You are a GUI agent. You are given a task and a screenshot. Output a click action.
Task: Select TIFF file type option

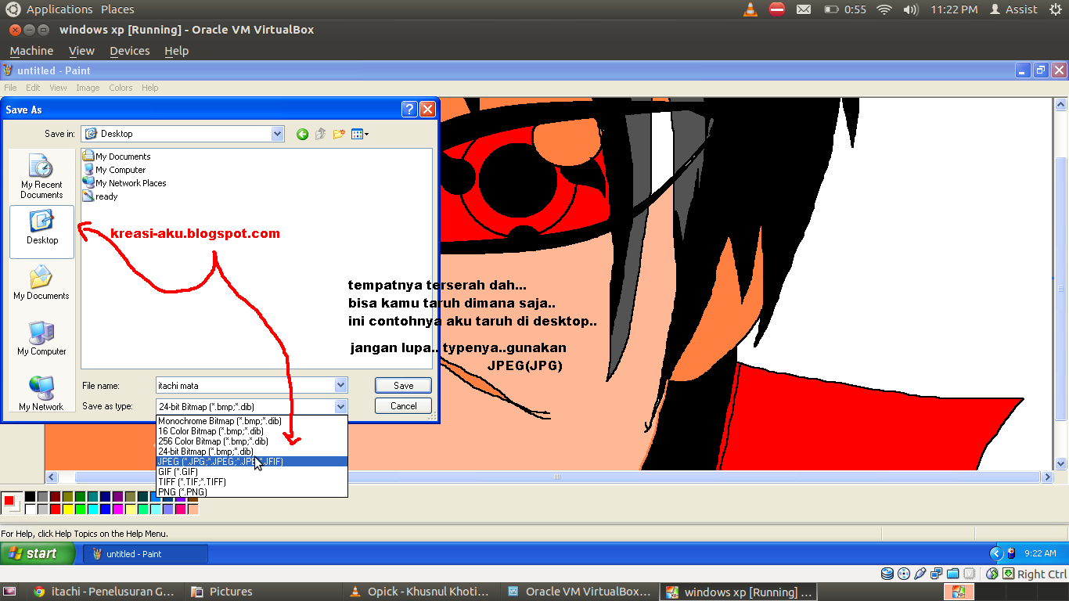pyautogui.click(x=252, y=482)
